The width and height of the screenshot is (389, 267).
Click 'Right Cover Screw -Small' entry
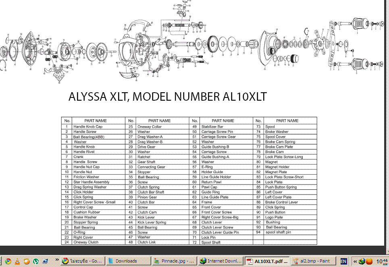coord(94,202)
